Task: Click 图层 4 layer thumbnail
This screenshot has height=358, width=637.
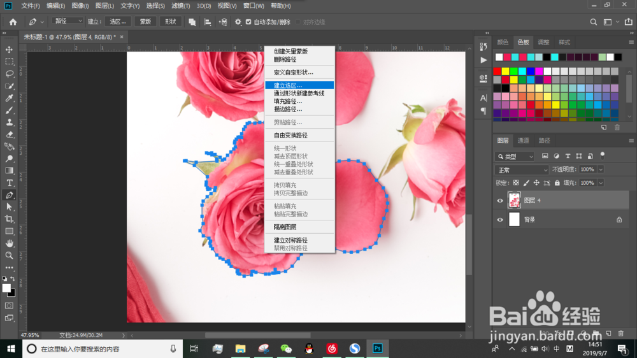Action: coord(514,200)
